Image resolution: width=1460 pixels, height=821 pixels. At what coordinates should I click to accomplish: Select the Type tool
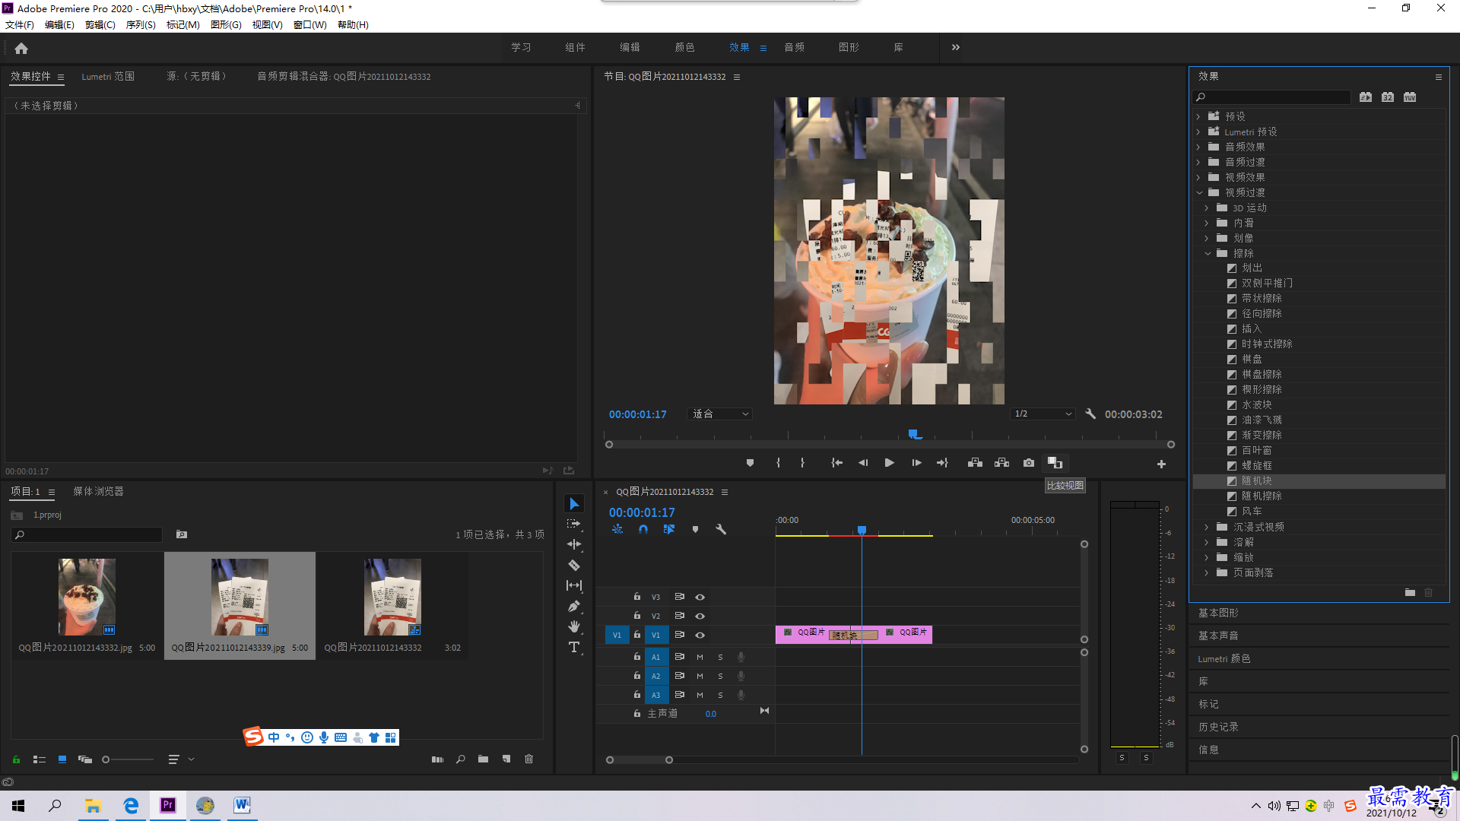click(x=574, y=647)
